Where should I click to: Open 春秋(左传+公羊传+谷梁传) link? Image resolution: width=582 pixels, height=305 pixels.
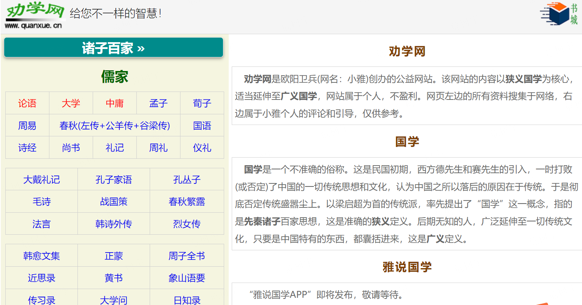click(115, 126)
